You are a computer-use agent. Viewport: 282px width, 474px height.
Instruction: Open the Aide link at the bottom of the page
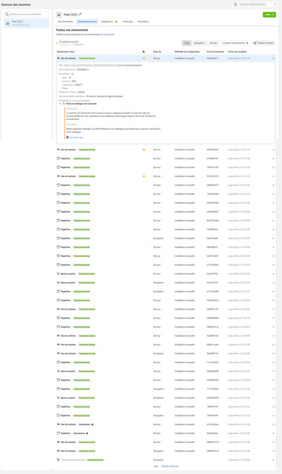[x=155, y=466]
